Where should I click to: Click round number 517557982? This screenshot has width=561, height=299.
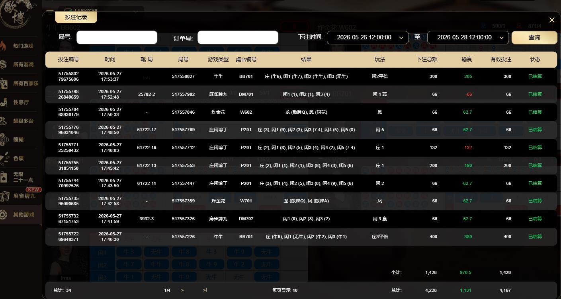click(x=183, y=94)
